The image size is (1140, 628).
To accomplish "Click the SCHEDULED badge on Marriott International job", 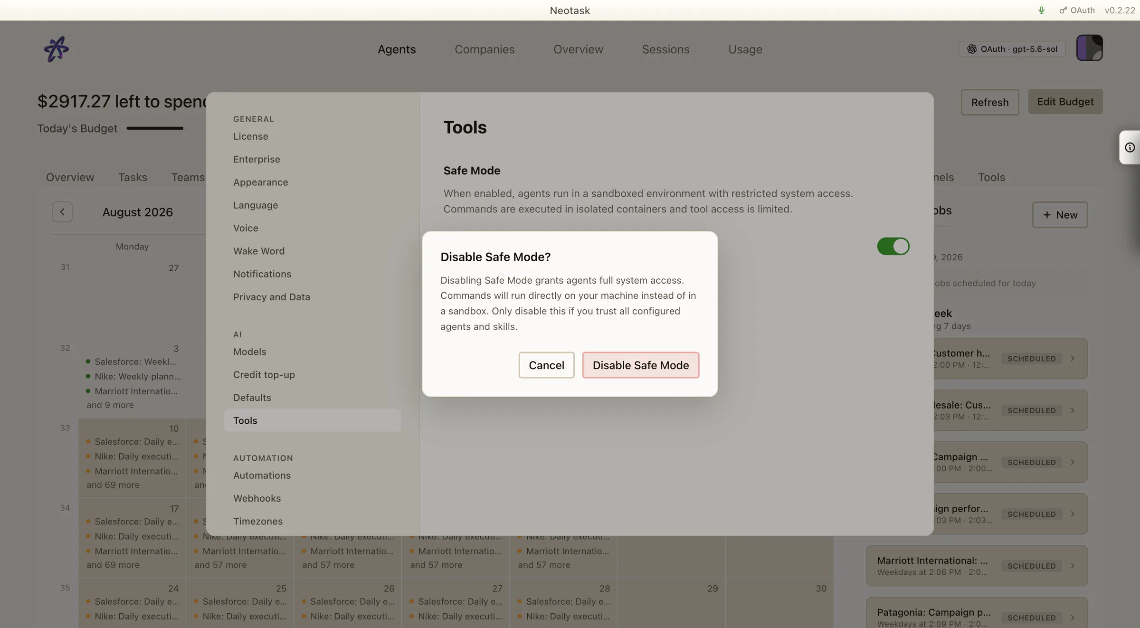I will 1032,566.
